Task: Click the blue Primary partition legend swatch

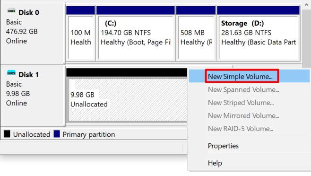Action: tap(57, 134)
